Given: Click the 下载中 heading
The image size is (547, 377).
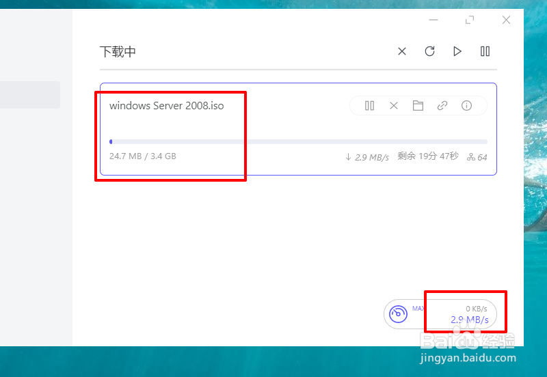Looking at the screenshot, I should tap(118, 52).
